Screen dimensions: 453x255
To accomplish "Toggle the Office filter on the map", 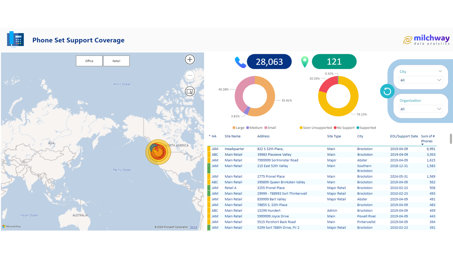I will tap(89, 61).
